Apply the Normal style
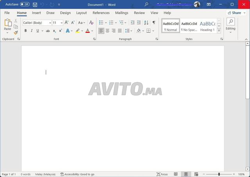The height and width of the screenshot is (177, 250). coord(171,26)
